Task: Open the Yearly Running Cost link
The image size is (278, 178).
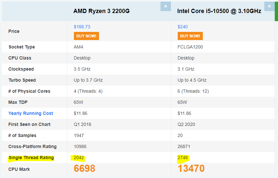Action: tap(31, 113)
